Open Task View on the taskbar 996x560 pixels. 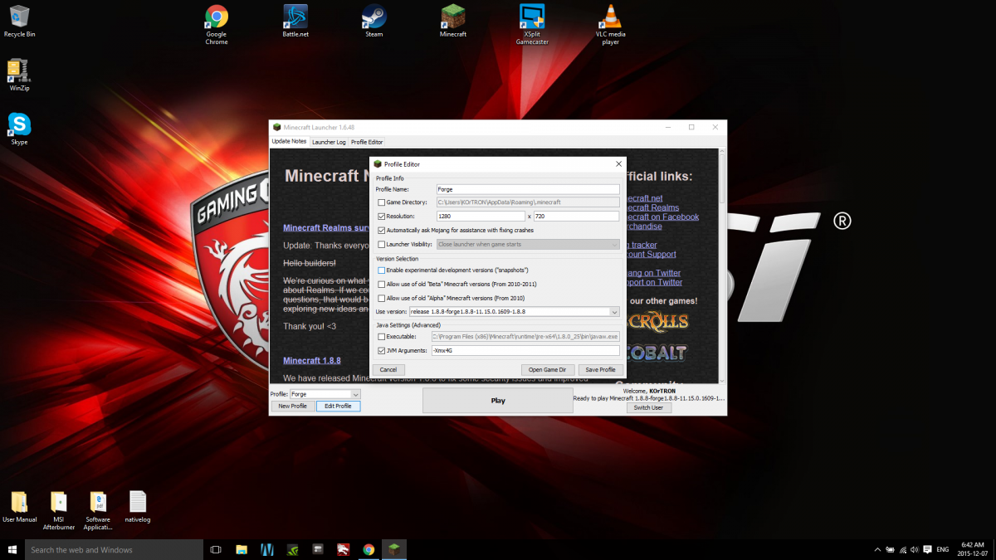tap(216, 549)
